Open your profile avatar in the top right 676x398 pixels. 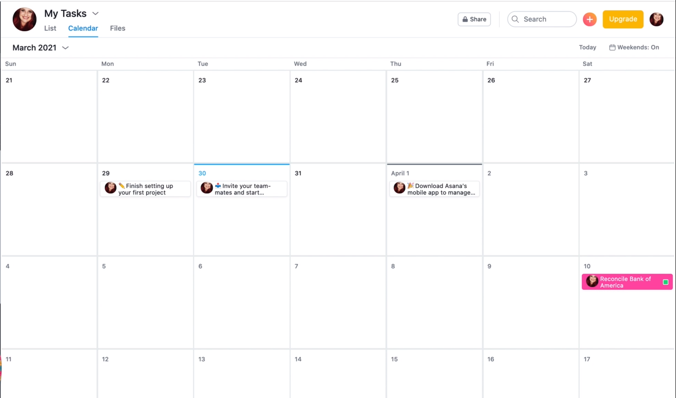tap(656, 19)
